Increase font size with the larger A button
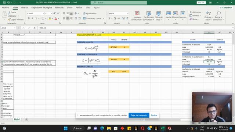The image size is (235, 132). pos(54,14)
